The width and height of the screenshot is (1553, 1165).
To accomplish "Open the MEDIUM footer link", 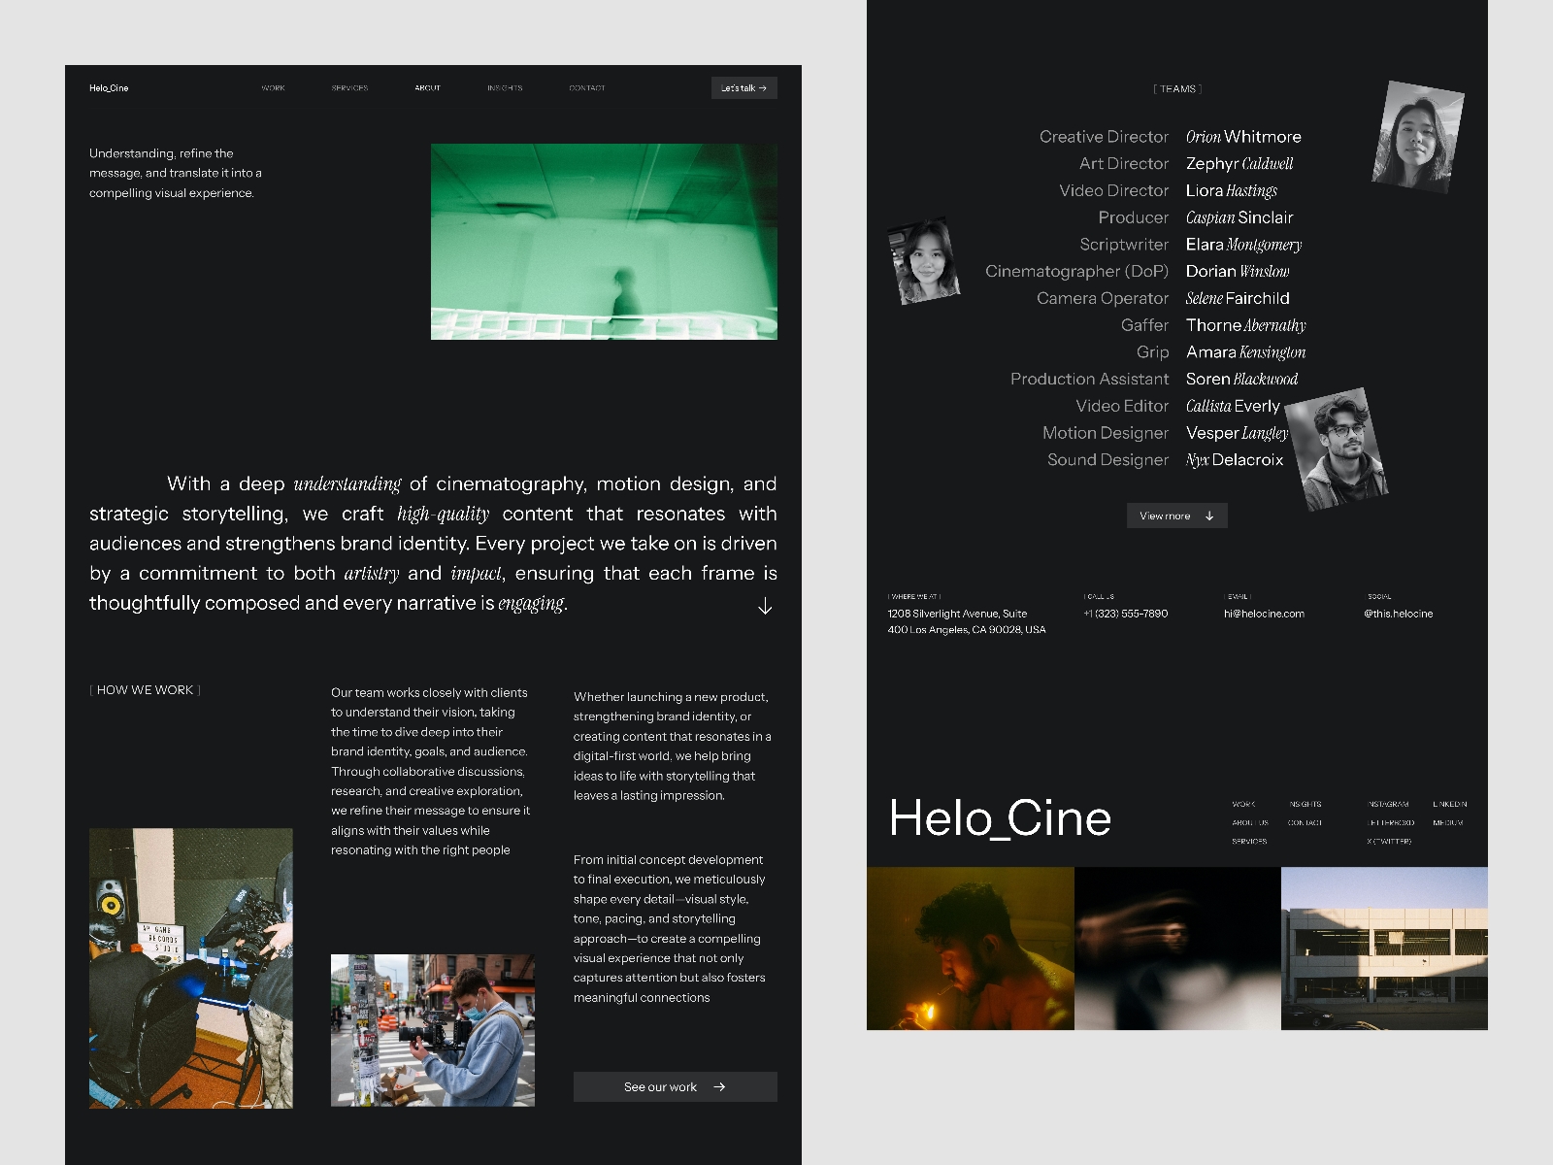I will [x=1447, y=823].
